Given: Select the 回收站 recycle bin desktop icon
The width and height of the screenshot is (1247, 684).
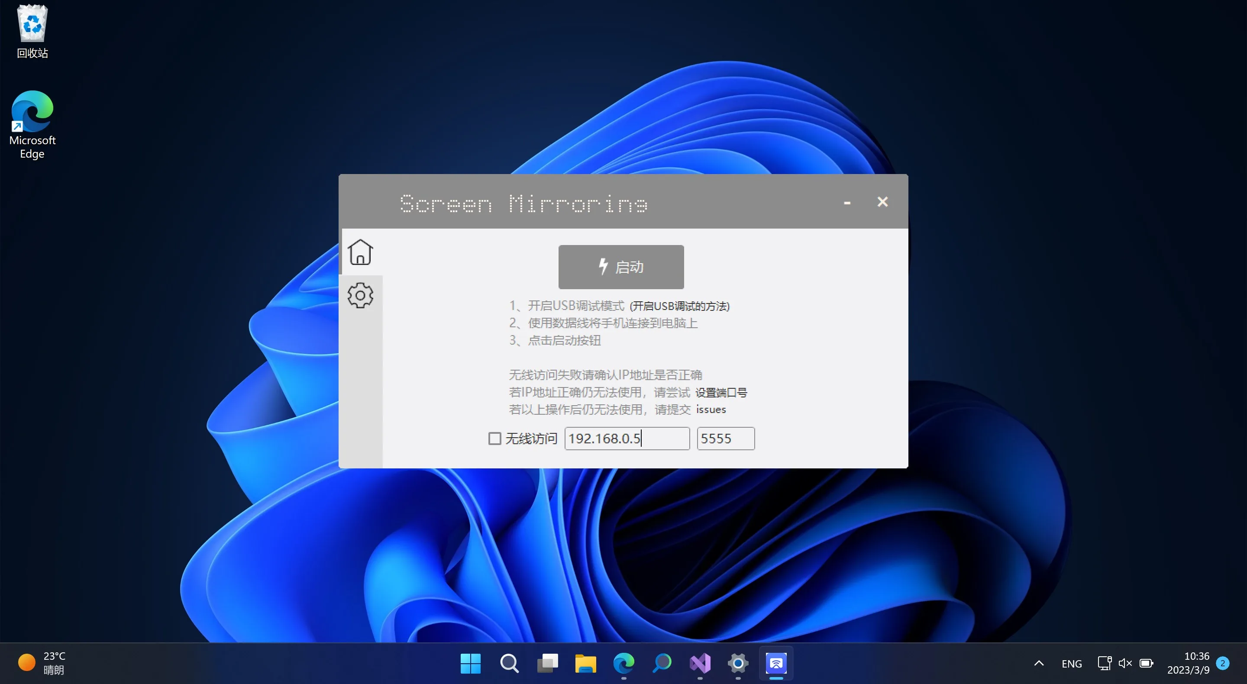Looking at the screenshot, I should tap(32, 32).
